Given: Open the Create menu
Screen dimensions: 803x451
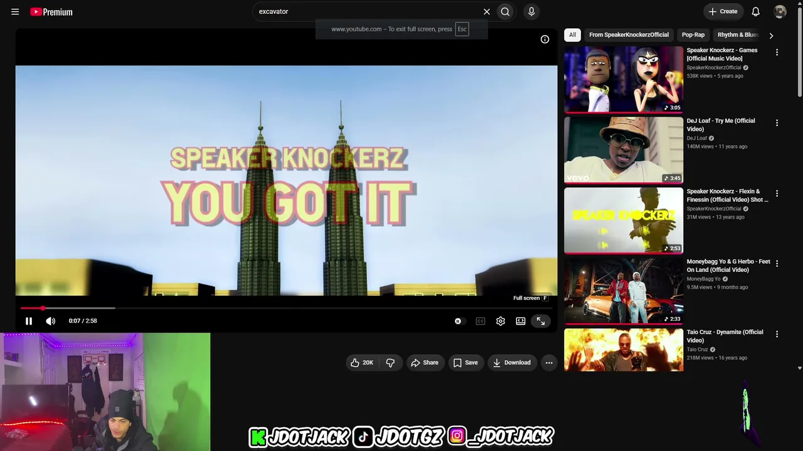Looking at the screenshot, I should 723,11.
